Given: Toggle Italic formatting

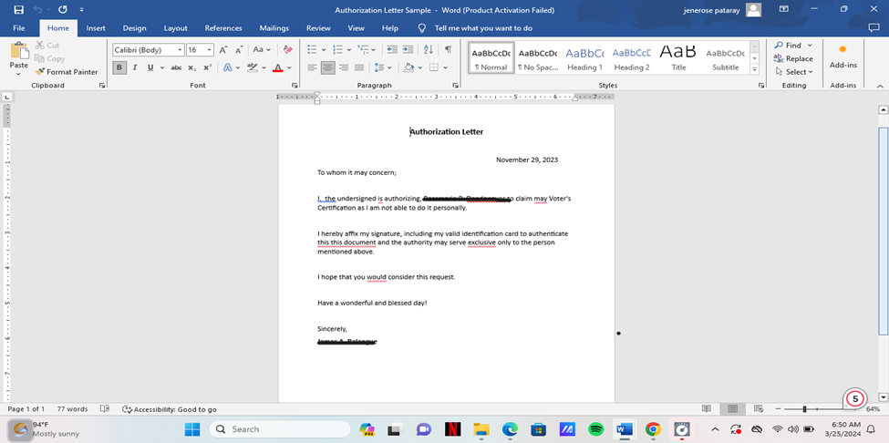Looking at the screenshot, I should 135,67.
